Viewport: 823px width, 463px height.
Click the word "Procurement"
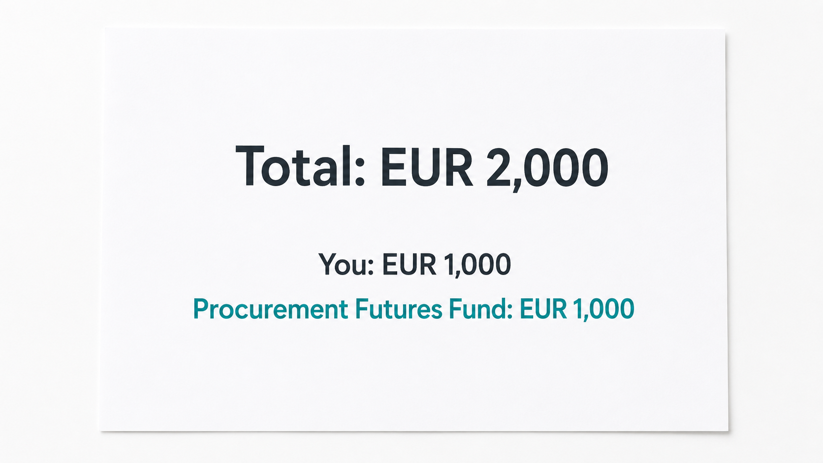coord(270,309)
